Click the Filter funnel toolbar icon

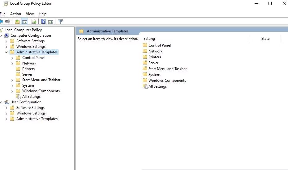click(x=60, y=22)
